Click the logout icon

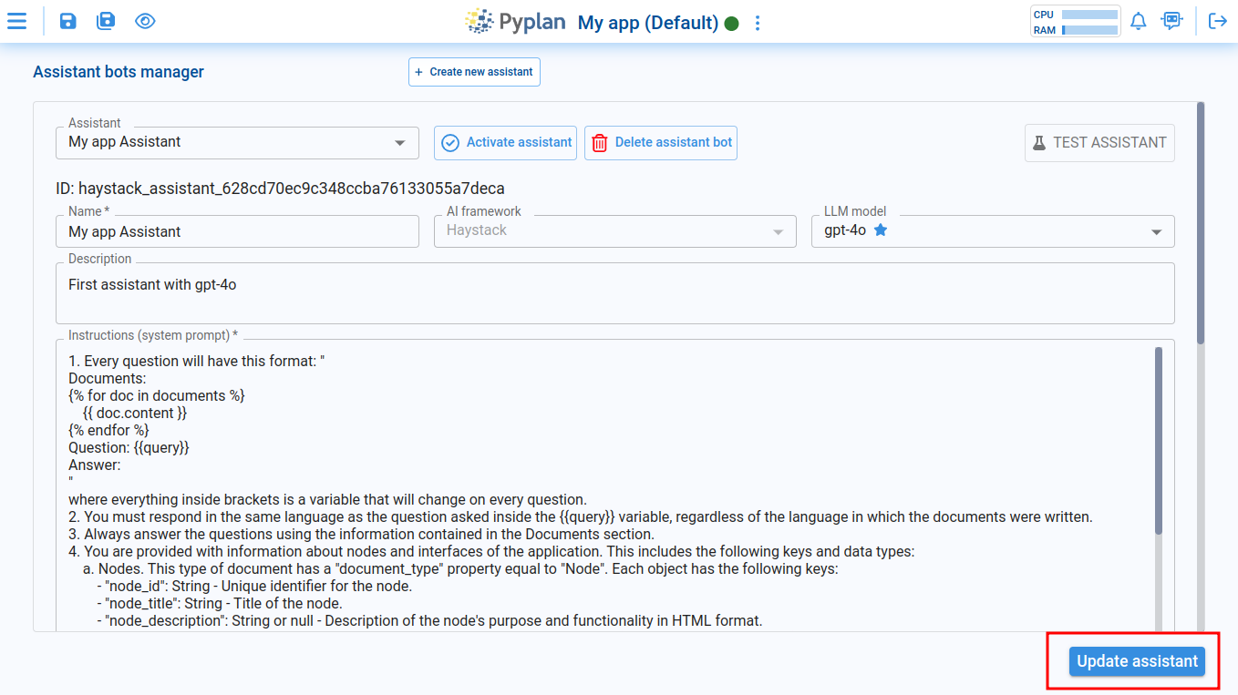[1218, 20]
